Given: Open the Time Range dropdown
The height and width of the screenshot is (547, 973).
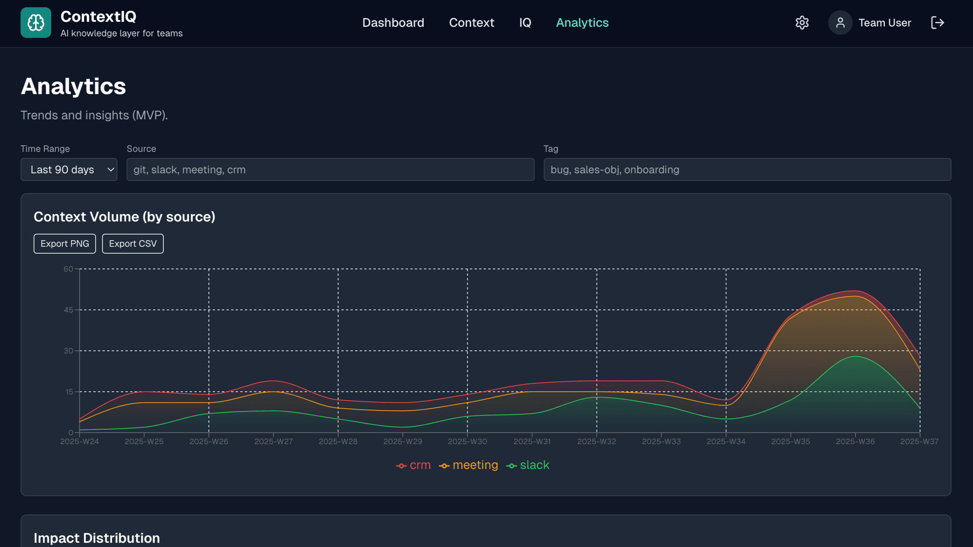Looking at the screenshot, I should click(69, 169).
